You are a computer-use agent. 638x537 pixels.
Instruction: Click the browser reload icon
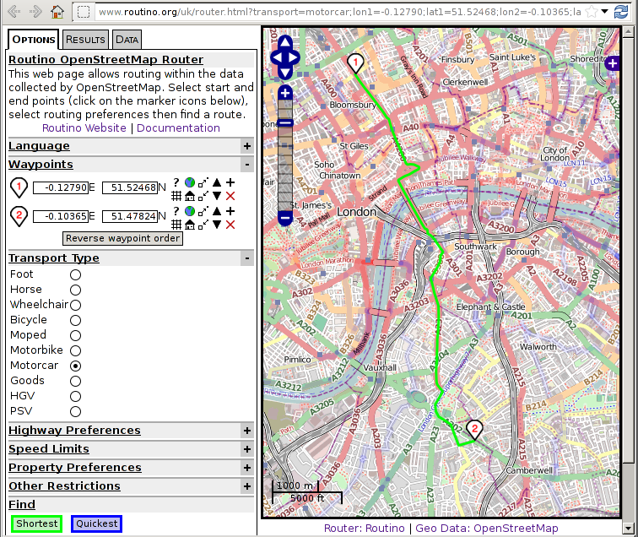621,12
